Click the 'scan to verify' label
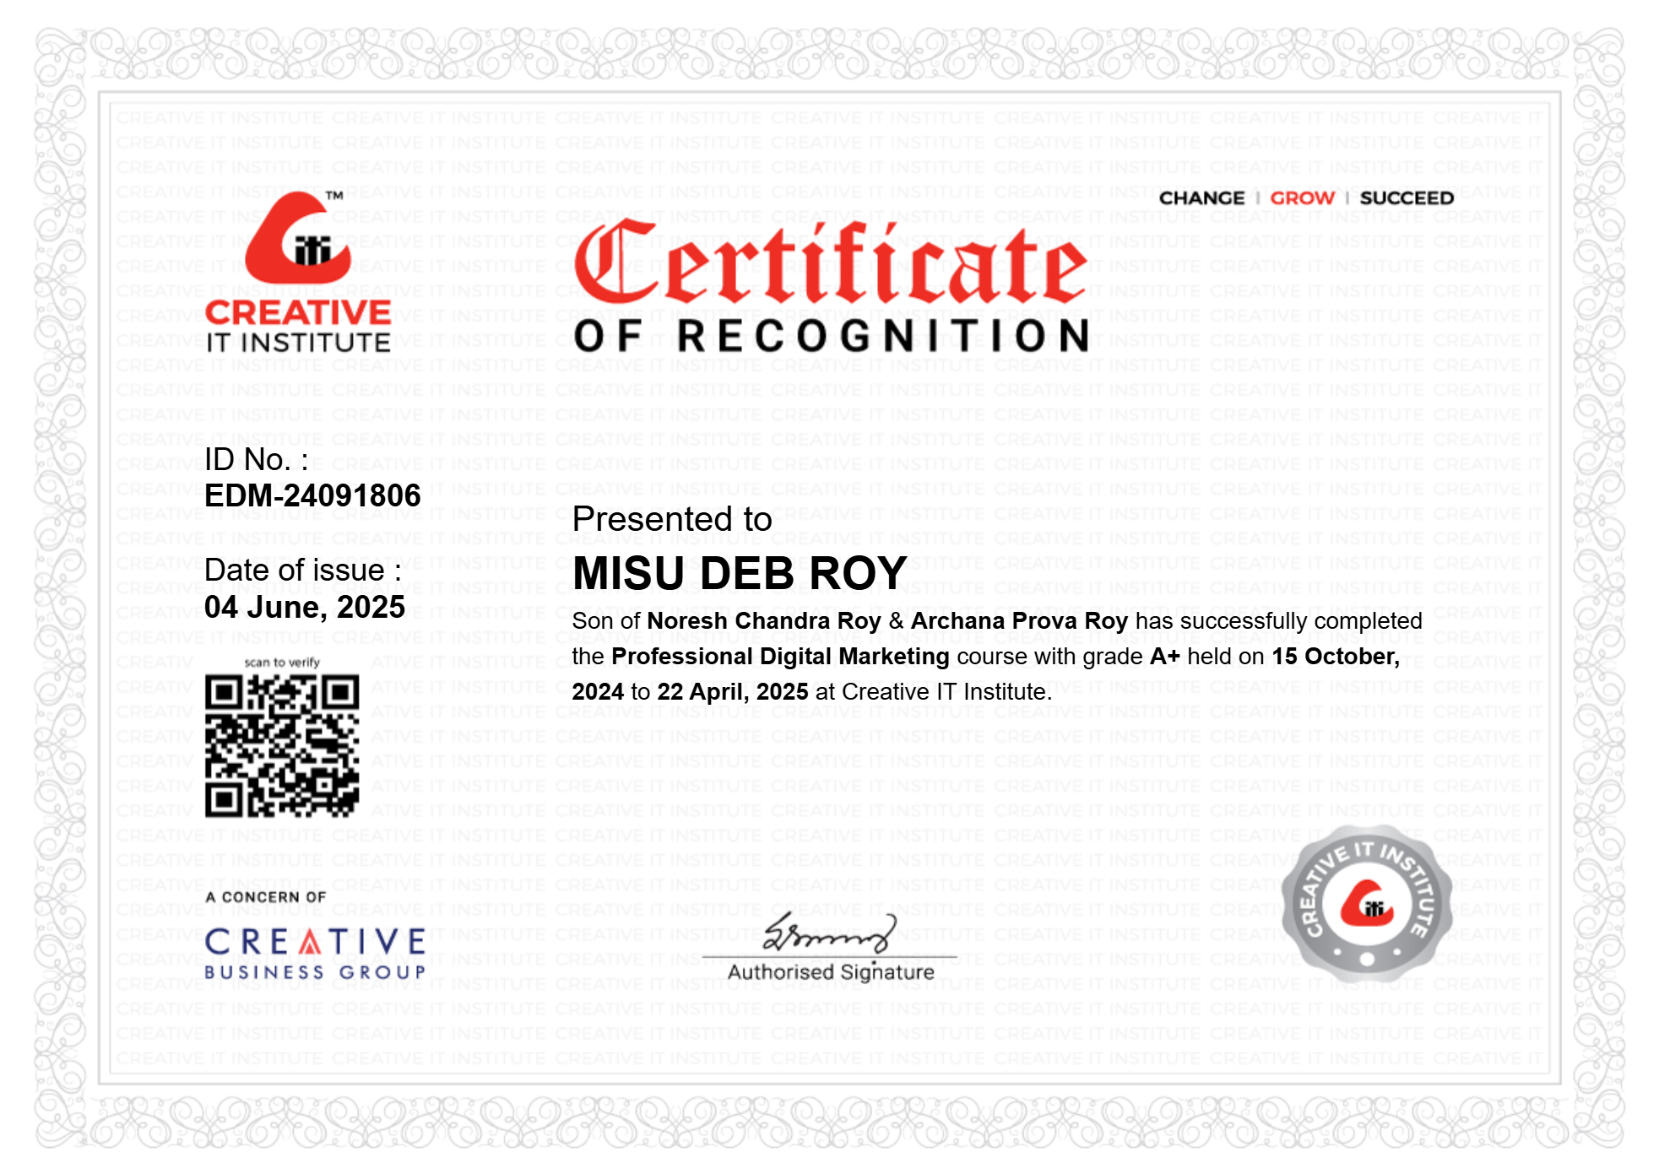 tap(282, 663)
